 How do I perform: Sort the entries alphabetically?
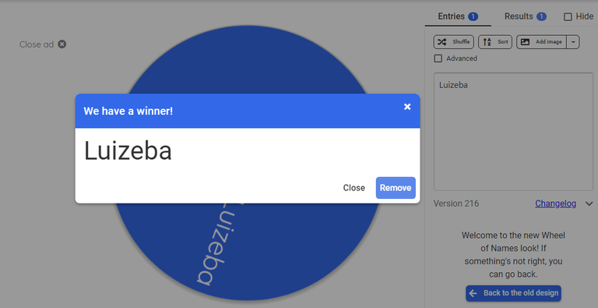click(495, 42)
